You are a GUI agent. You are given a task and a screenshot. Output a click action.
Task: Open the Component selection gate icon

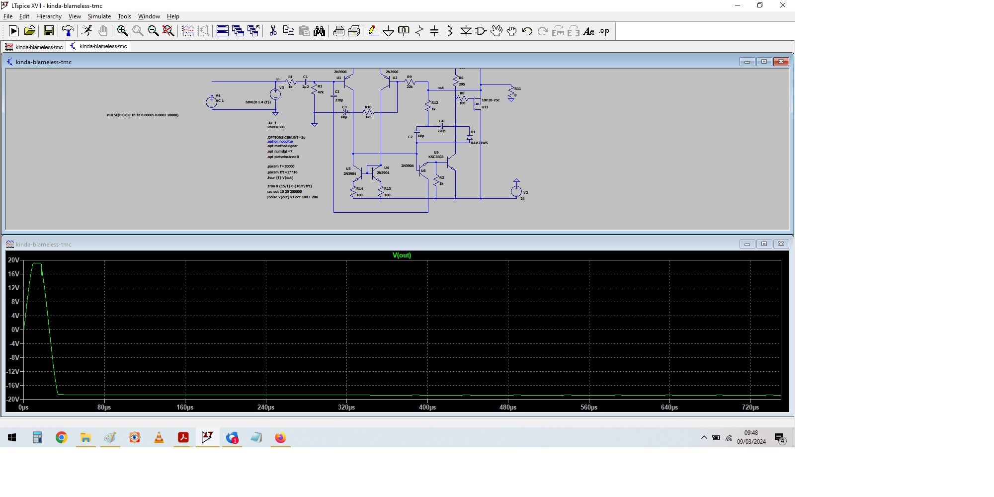pos(481,31)
